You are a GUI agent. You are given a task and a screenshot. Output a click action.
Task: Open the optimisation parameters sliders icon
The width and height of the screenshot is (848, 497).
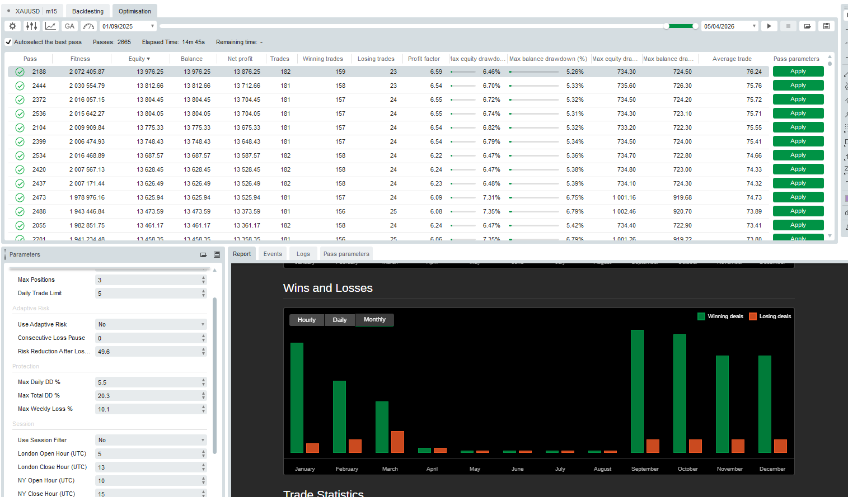(31, 26)
